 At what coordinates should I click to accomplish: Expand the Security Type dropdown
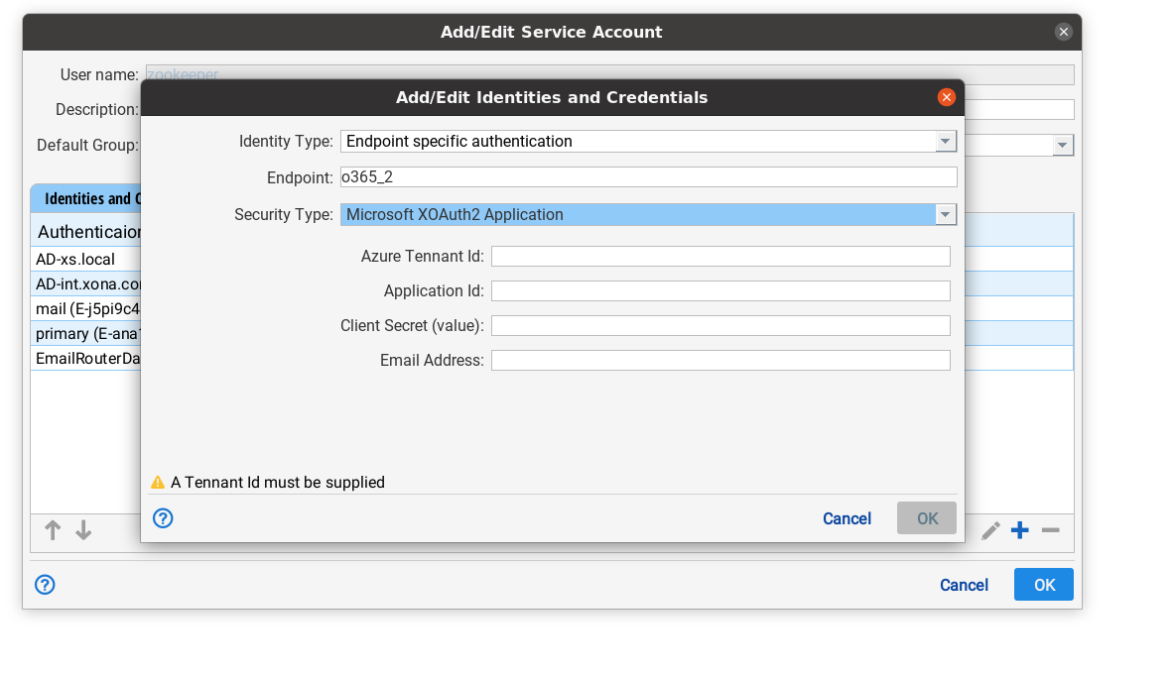point(946,215)
